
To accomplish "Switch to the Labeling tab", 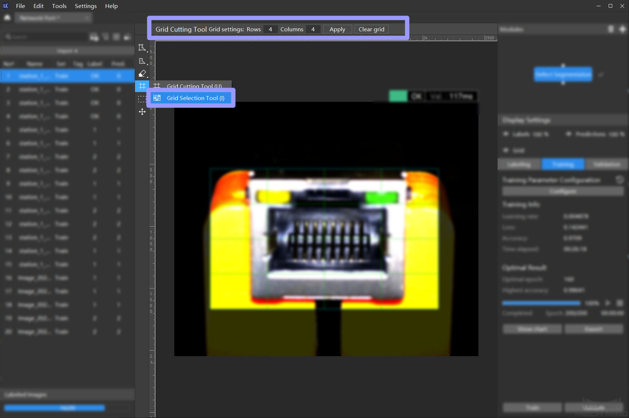I will (x=519, y=164).
